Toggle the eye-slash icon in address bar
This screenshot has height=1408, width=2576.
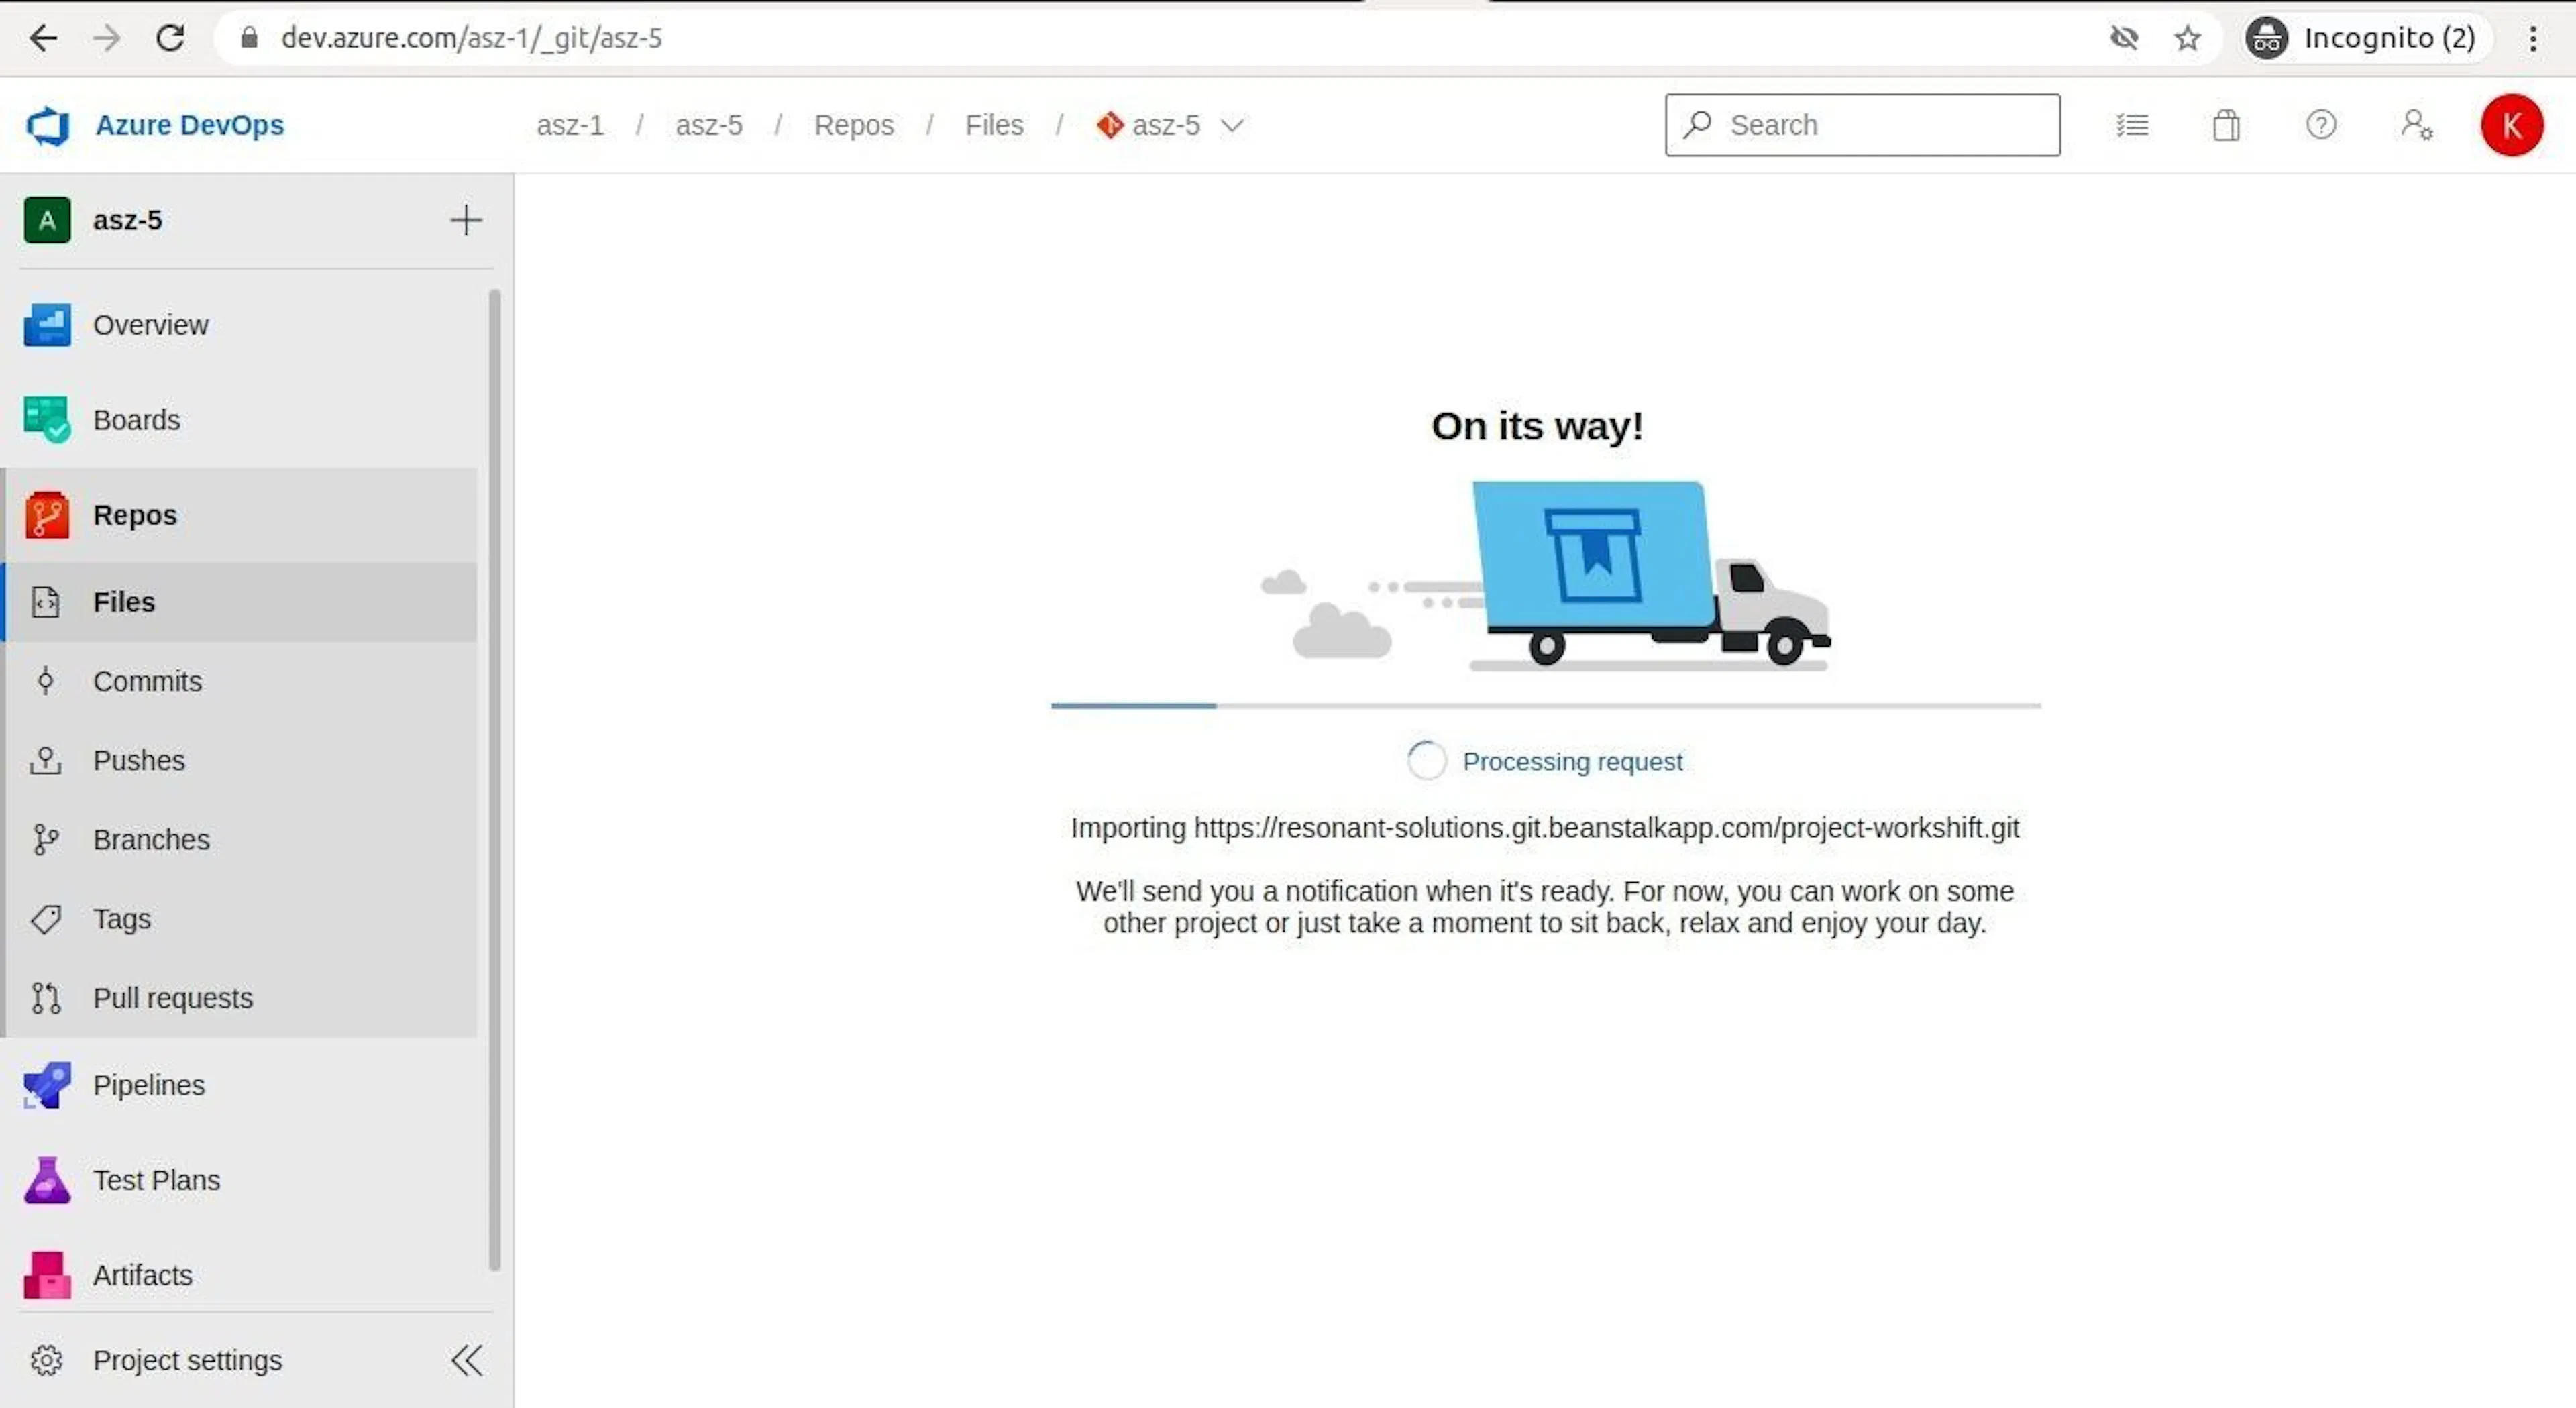click(2124, 38)
